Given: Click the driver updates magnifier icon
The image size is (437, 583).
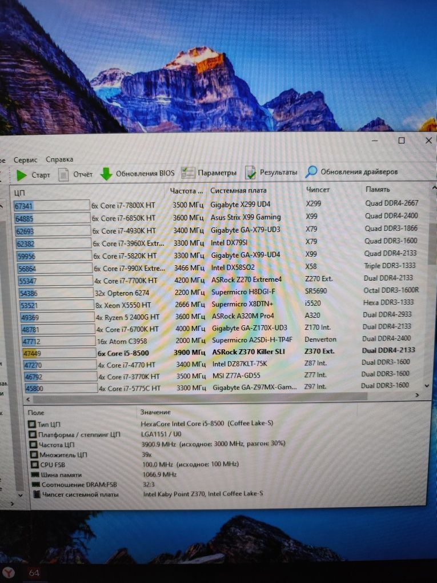Looking at the screenshot, I should [x=311, y=172].
